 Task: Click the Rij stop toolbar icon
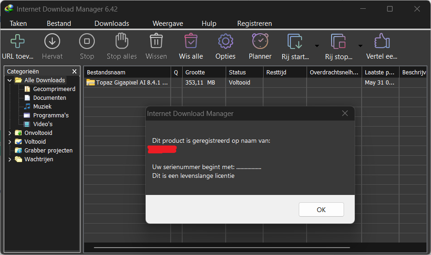click(x=339, y=42)
